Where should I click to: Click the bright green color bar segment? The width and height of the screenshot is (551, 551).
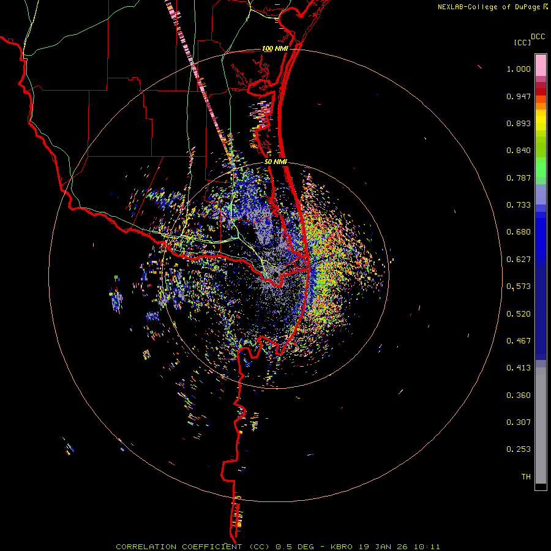[541, 167]
